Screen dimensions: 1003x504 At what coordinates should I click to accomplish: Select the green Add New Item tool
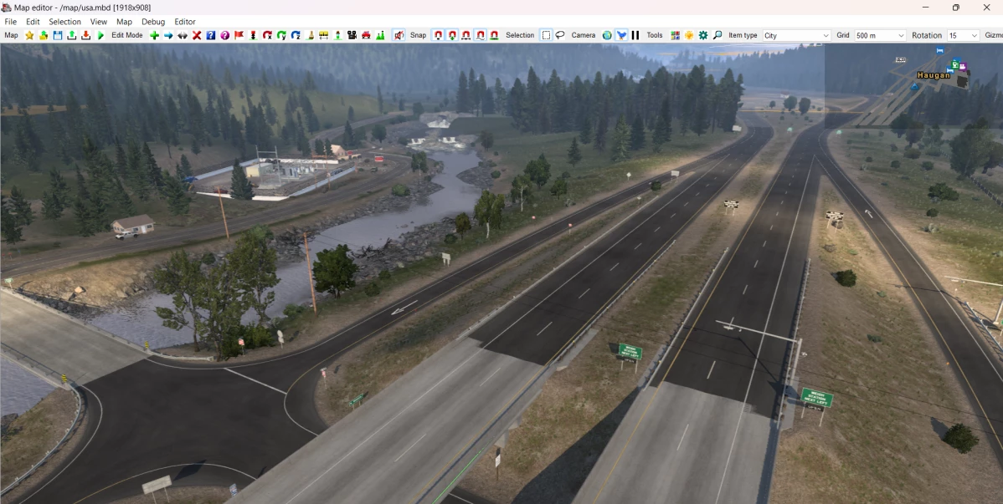[x=155, y=35]
